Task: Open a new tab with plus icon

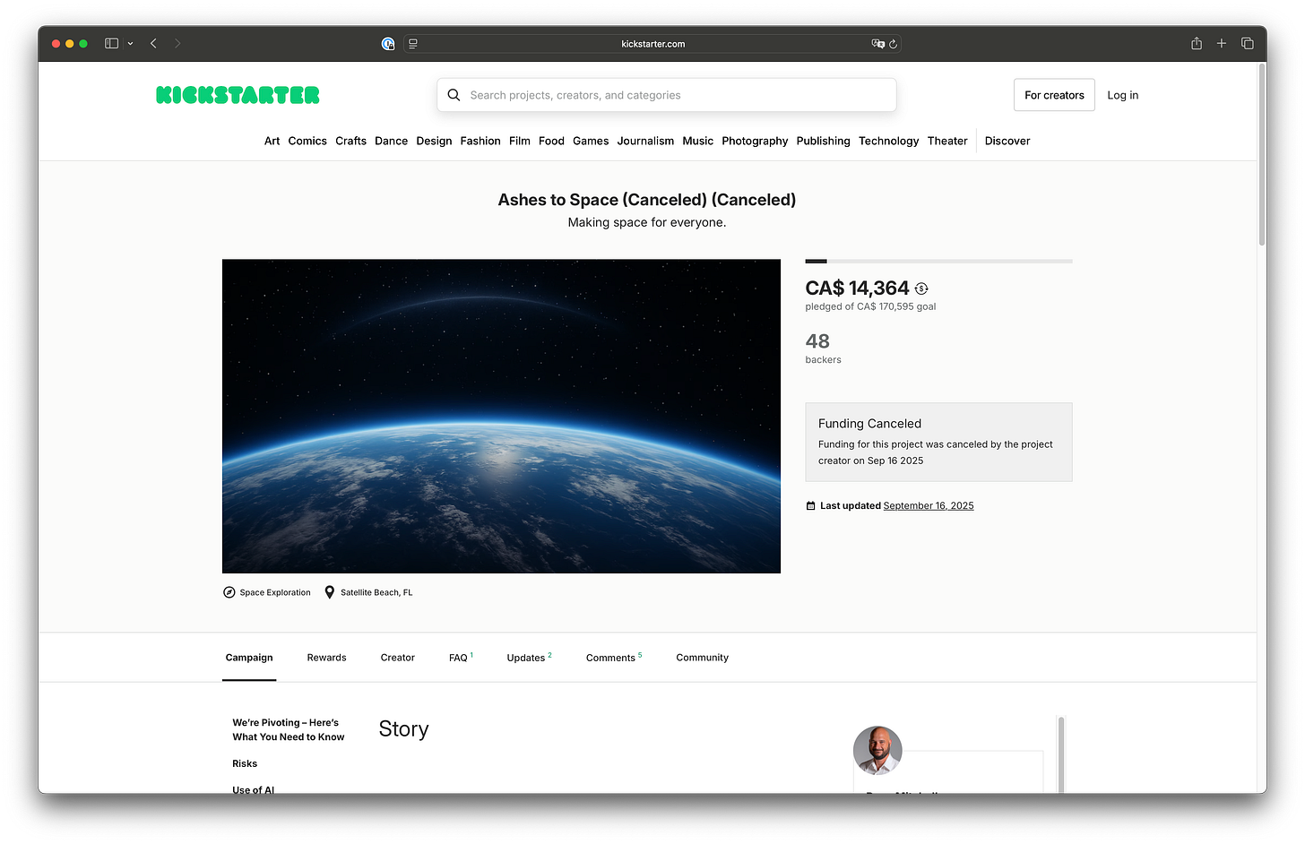Action: [x=1222, y=43]
